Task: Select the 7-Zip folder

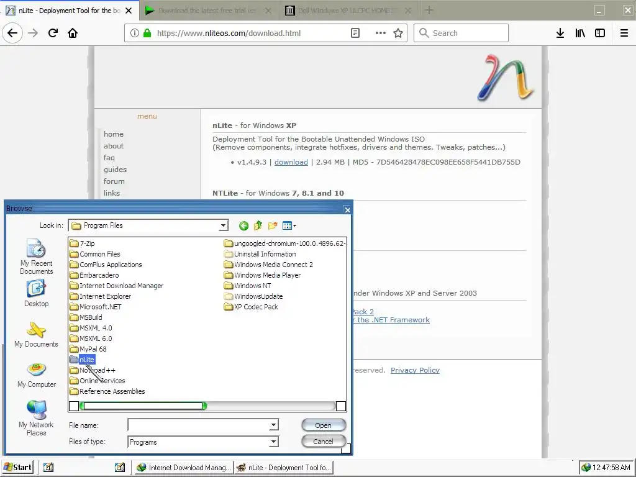Action: click(x=82, y=243)
